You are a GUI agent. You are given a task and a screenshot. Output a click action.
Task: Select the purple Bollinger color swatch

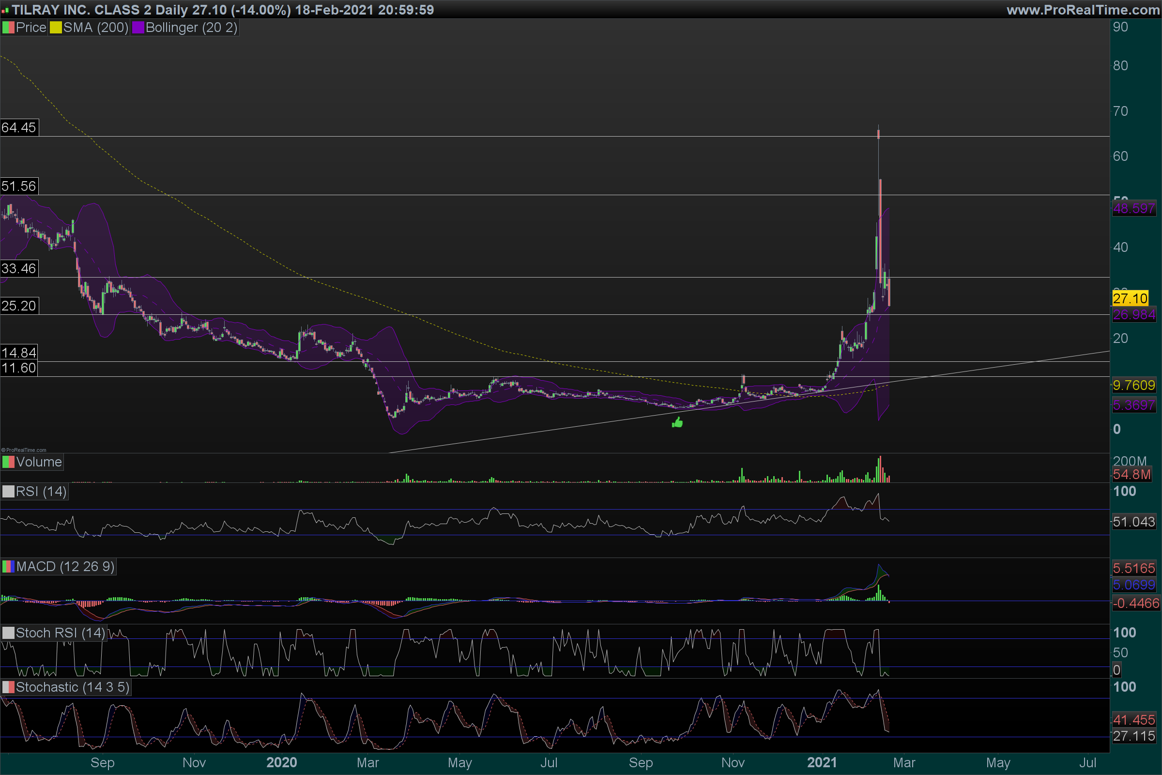click(138, 28)
